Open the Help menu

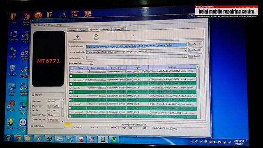click(x=59, y=25)
